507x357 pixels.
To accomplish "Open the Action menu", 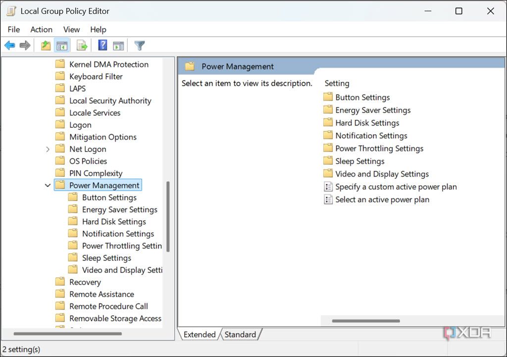I will [42, 29].
